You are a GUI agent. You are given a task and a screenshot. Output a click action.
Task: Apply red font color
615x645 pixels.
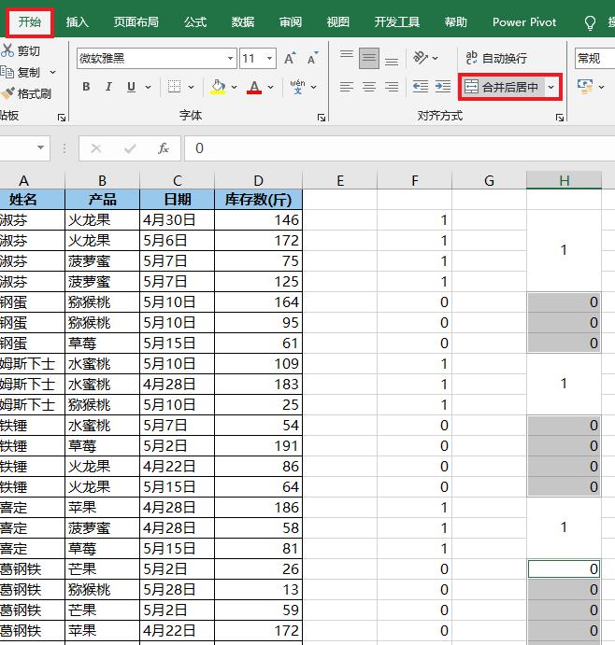(x=254, y=87)
